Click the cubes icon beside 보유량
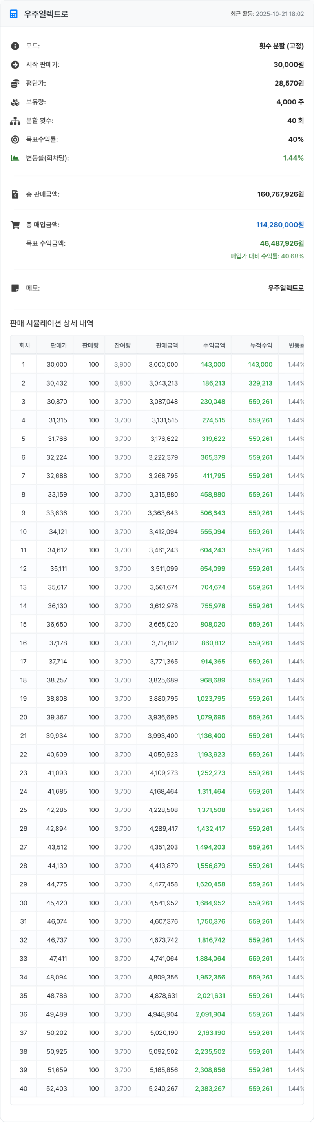This screenshot has height=1122, width=314. tap(15, 102)
